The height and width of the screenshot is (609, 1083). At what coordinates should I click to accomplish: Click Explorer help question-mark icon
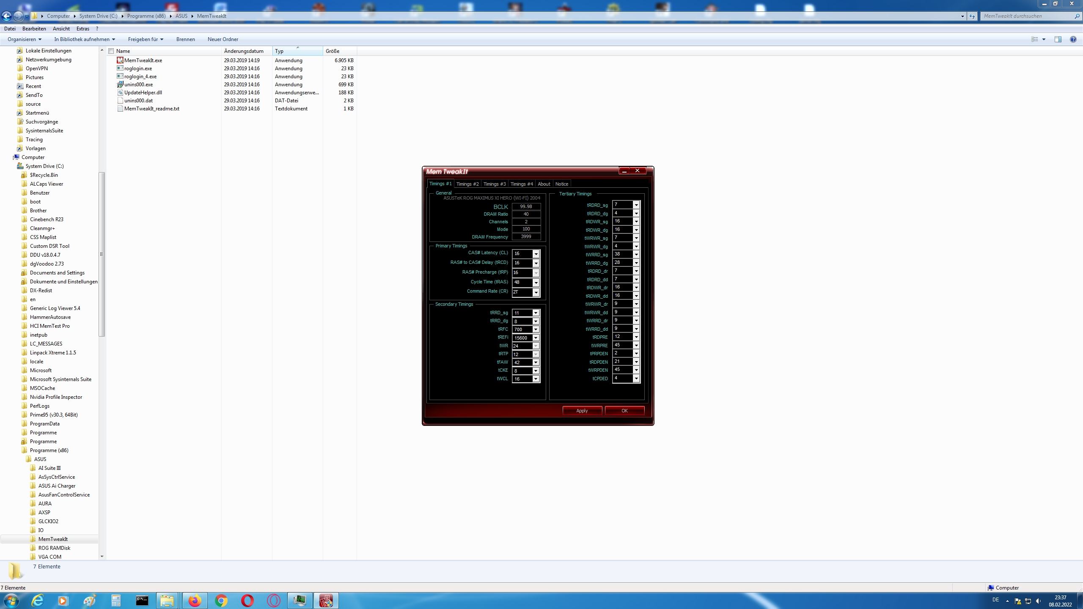coord(1073,39)
